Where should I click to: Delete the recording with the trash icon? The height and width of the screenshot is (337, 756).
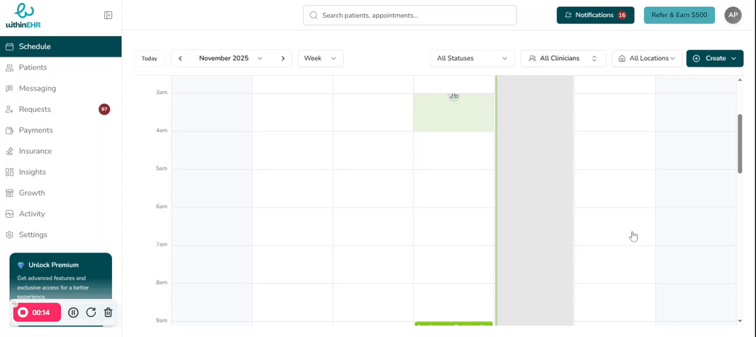pos(108,312)
